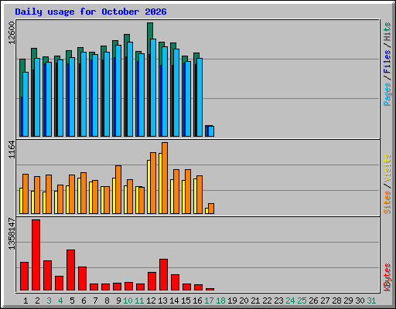Click green day label 10
The height and width of the screenshot is (309, 396).
tap(128, 301)
